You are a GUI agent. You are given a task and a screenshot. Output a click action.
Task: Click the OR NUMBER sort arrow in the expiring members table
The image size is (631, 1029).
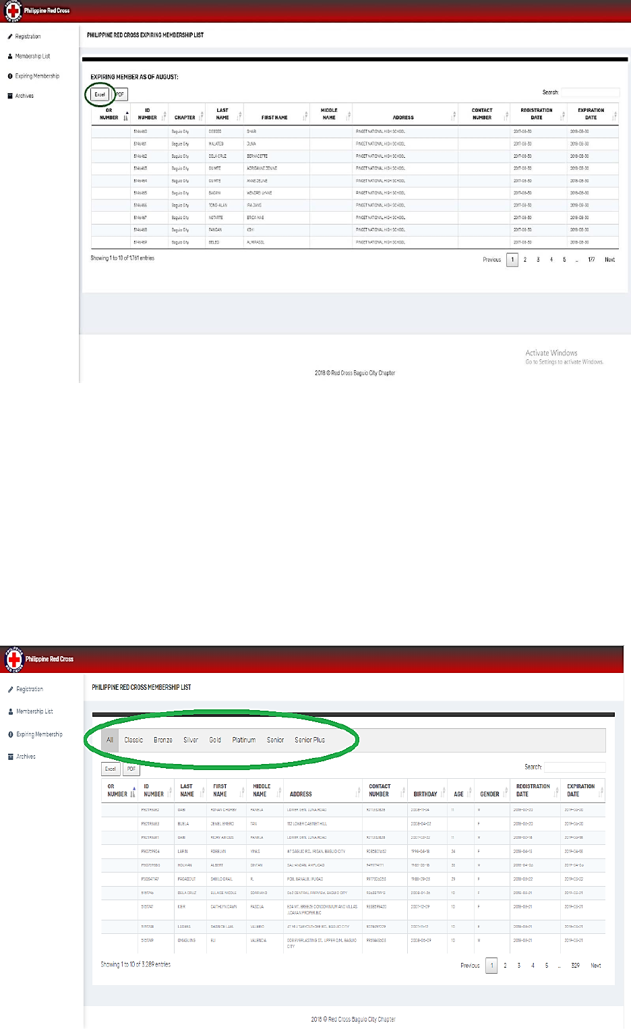click(126, 117)
